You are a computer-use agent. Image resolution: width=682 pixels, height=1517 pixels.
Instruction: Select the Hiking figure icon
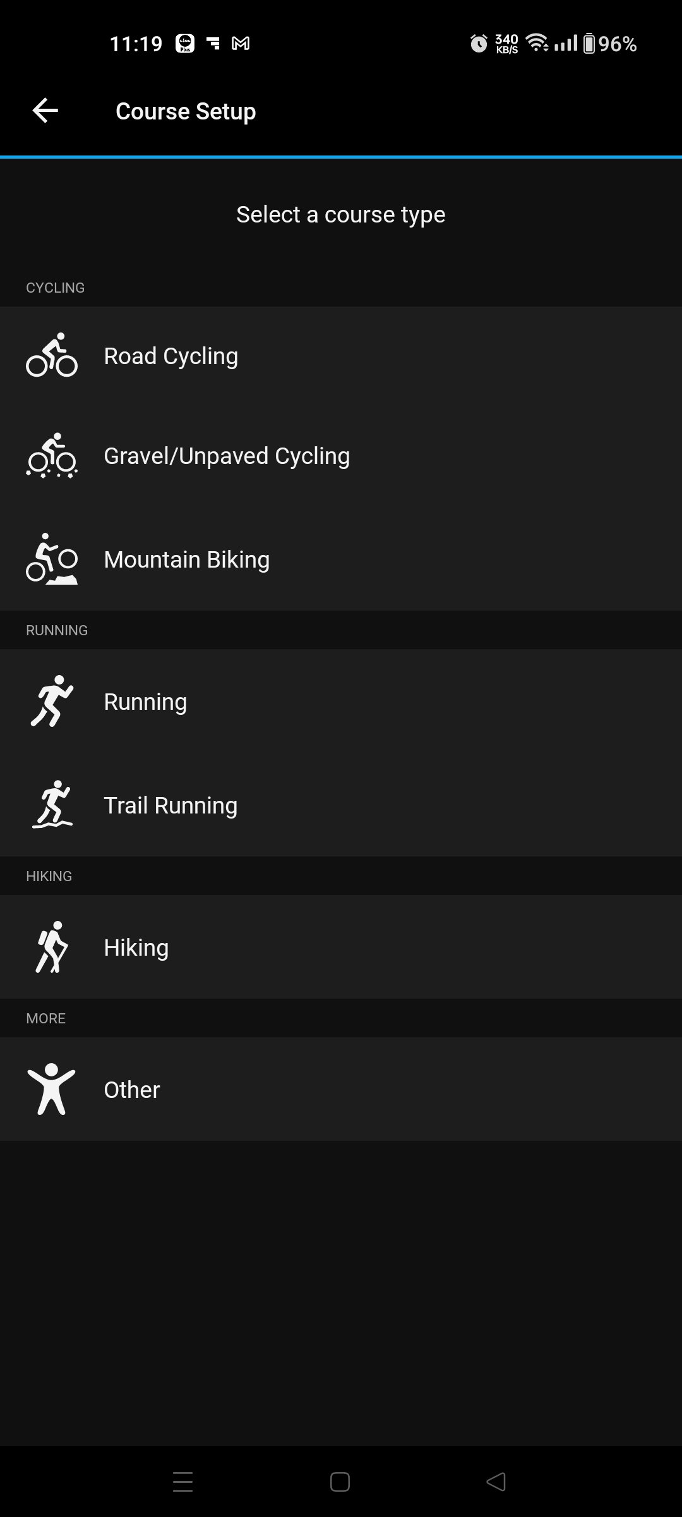pos(52,947)
